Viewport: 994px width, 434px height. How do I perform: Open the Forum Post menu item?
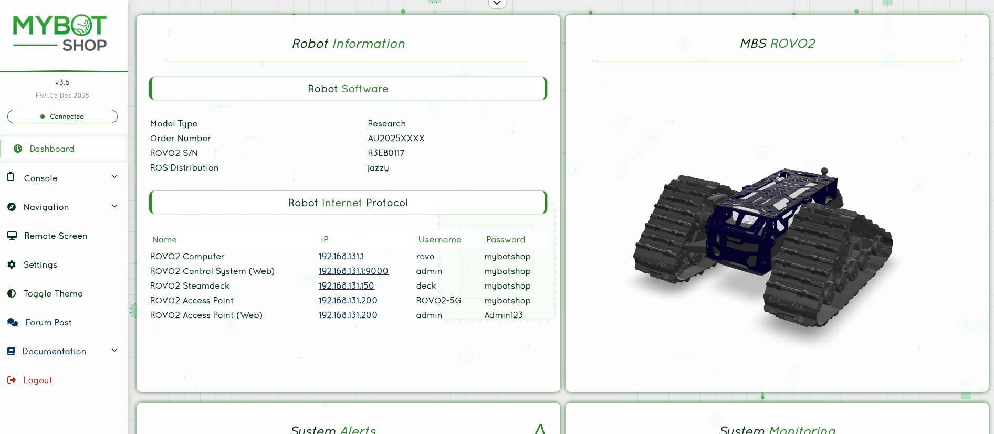[x=48, y=323]
